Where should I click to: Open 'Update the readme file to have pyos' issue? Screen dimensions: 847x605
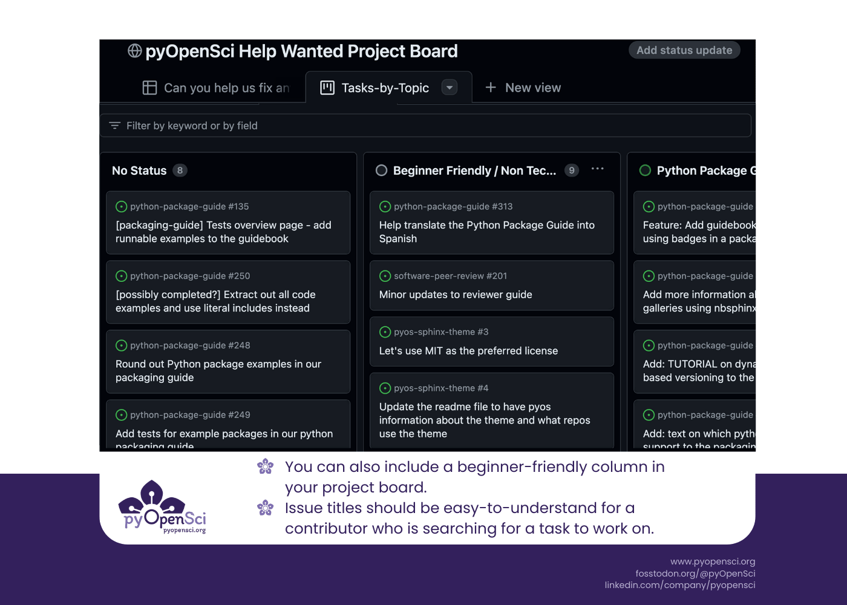[x=485, y=420]
